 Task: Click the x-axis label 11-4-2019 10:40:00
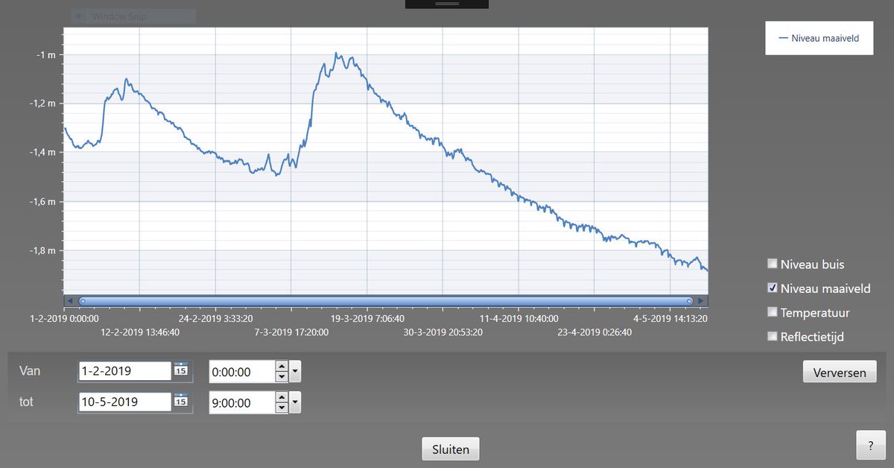point(519,318)
